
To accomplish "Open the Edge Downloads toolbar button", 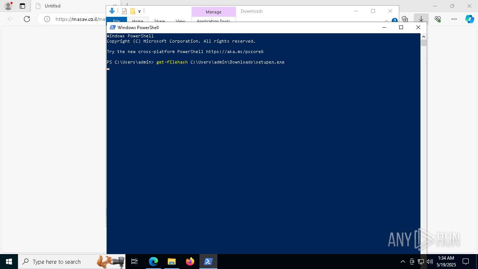I will (421, 19).
